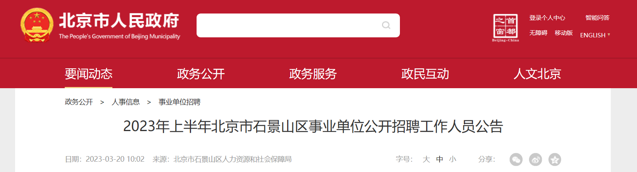Set the font size to 大 (large)
Viewport: 637px width, 172px height.
[x=426, y=159]
